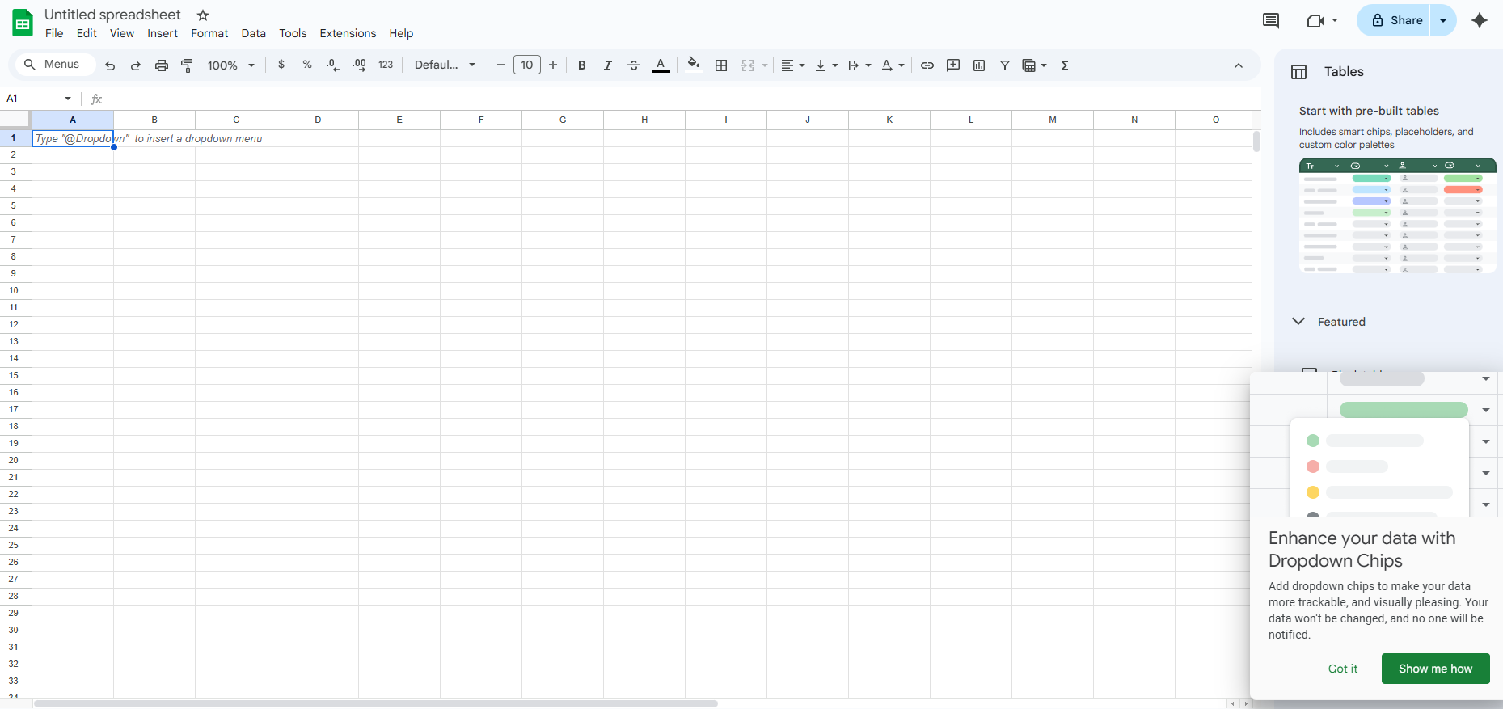The height and width of the screenshot is (709, 1503).
Task: Click the font size input field
Action: (527, 65)
